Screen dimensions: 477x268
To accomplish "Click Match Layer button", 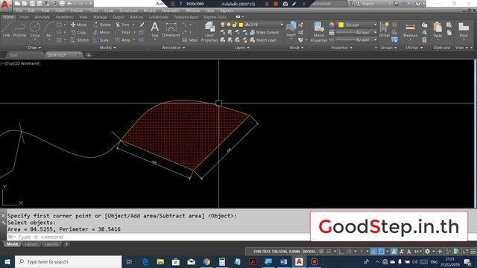I will pyautogui.click(x=263, y=39).
